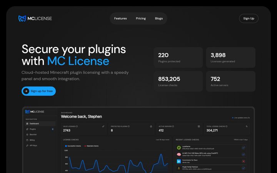The height and width of the screenshot is (173, 277).
Task: Click the lock icon on the Protected Plugins card
Action: click(151, 126)
